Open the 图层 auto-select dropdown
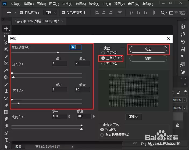 50,13
